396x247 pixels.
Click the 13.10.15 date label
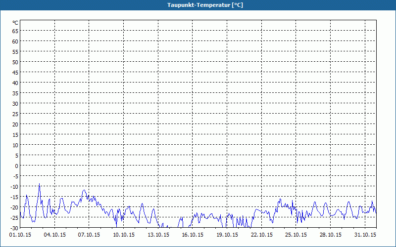tap(158, 235)
